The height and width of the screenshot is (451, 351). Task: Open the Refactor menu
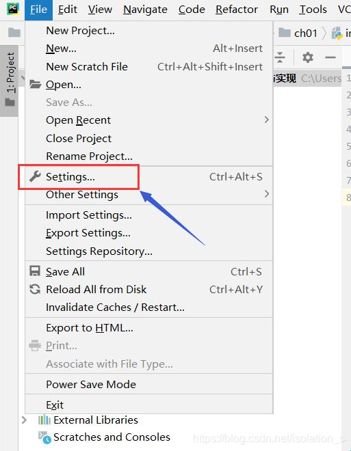(237, 10)
